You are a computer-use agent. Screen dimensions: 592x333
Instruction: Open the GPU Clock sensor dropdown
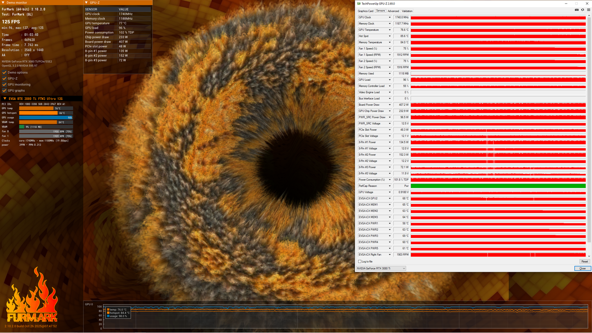point(389,18)
